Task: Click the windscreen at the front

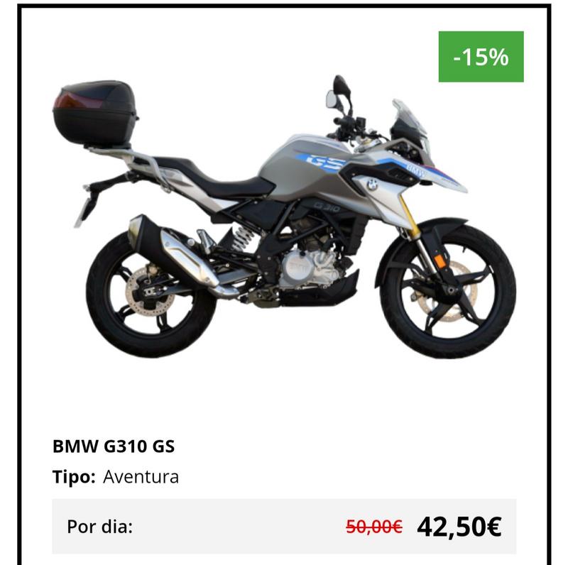Action: pos(410,119)
